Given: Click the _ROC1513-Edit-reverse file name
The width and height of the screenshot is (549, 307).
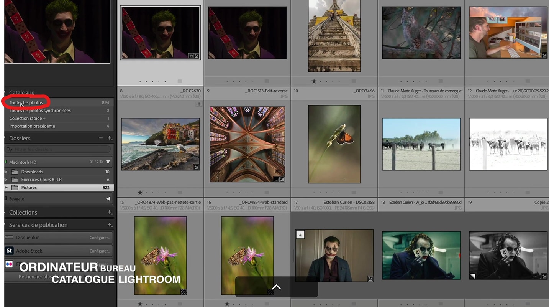Looking at the screenshot, I should pyautogui.click(x=267, y=91).
